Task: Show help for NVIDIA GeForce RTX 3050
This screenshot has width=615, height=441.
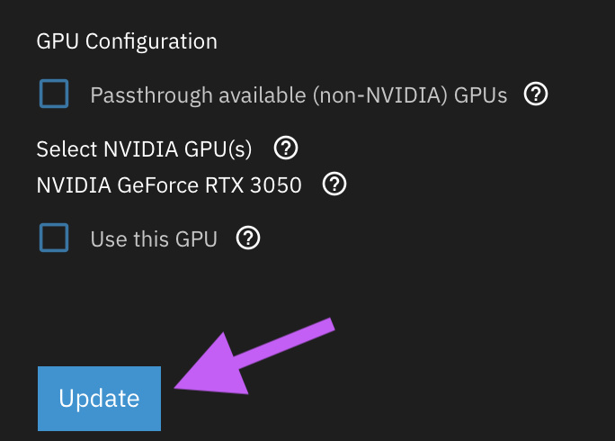Action: point(334,184)
